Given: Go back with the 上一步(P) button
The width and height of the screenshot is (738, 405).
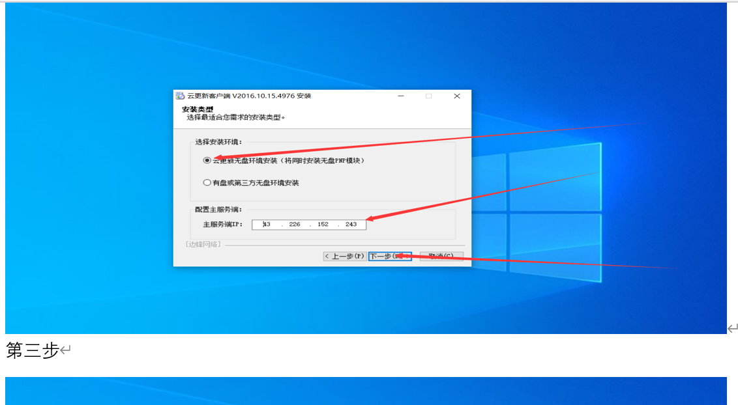Looking at the screenshot, I should 344,256.
